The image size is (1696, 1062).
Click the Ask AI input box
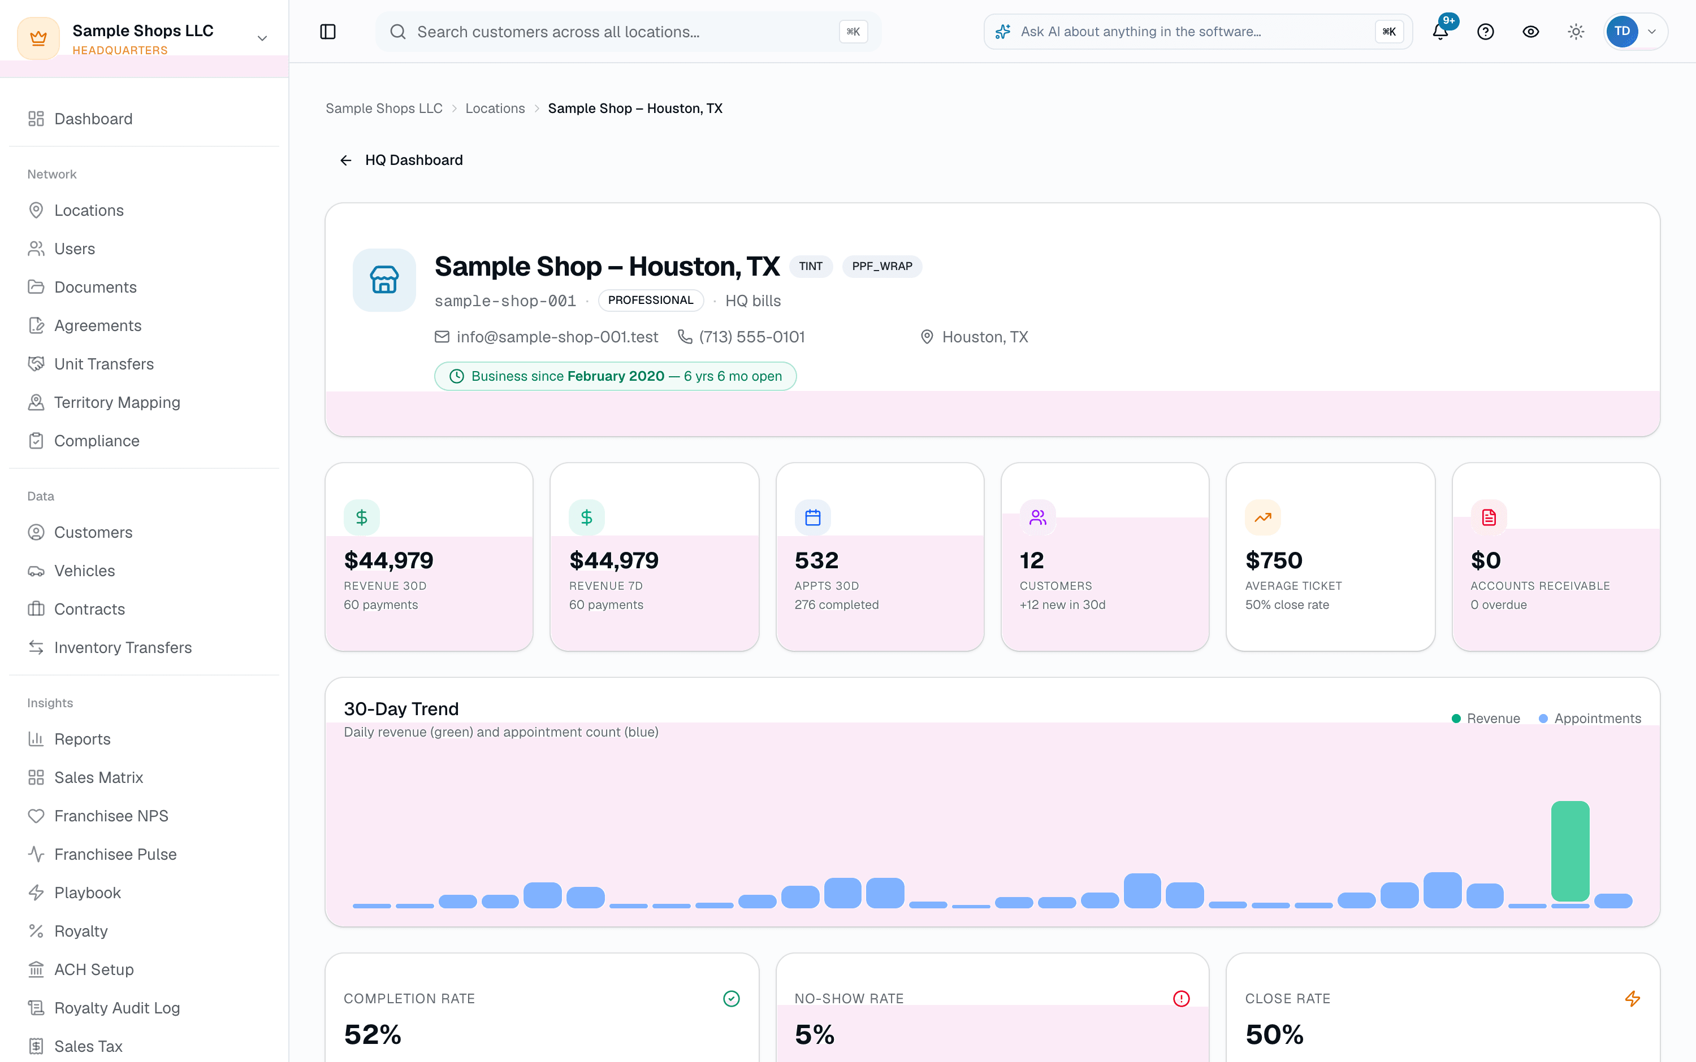tap(1198, 32)
